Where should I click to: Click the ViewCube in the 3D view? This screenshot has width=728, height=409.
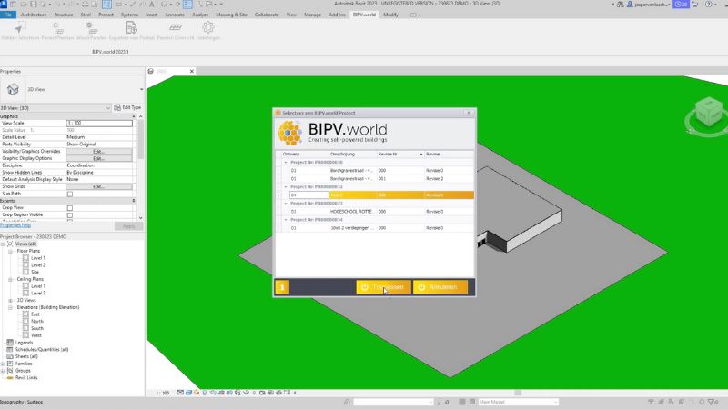(x=708, y=112)
